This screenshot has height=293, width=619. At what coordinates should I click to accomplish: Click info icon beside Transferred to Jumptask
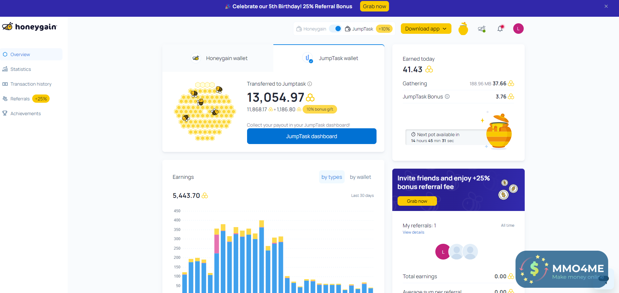click(x=309, y=84)
